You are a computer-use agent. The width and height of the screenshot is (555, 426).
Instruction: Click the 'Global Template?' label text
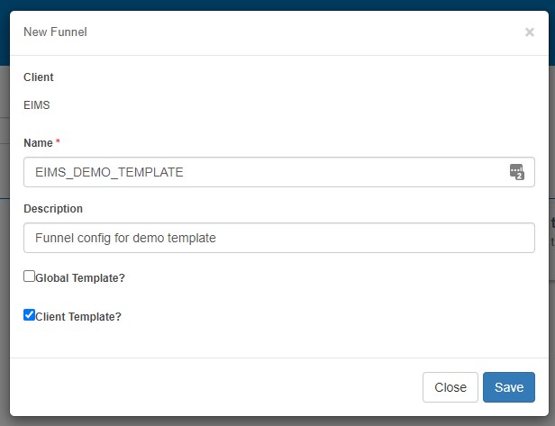click(x=80, y=278)
